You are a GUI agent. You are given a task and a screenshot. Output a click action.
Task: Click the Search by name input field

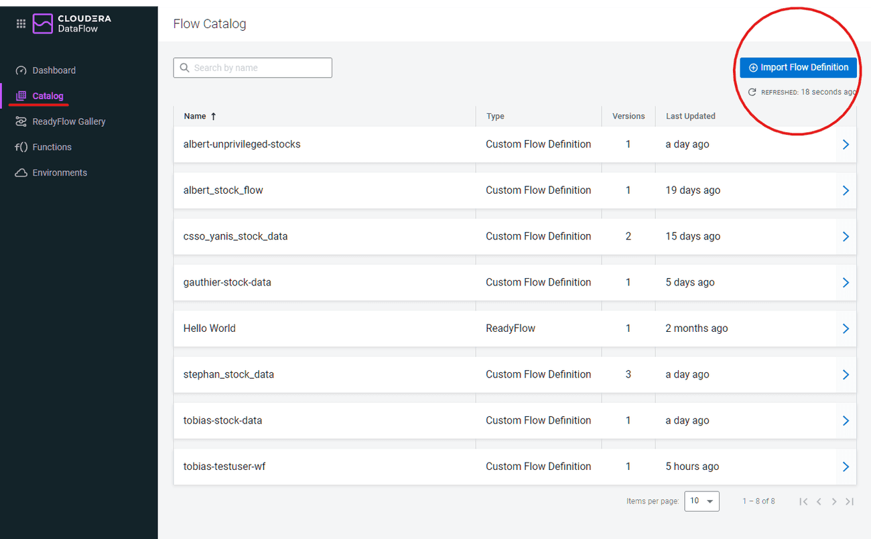point(253,68)
